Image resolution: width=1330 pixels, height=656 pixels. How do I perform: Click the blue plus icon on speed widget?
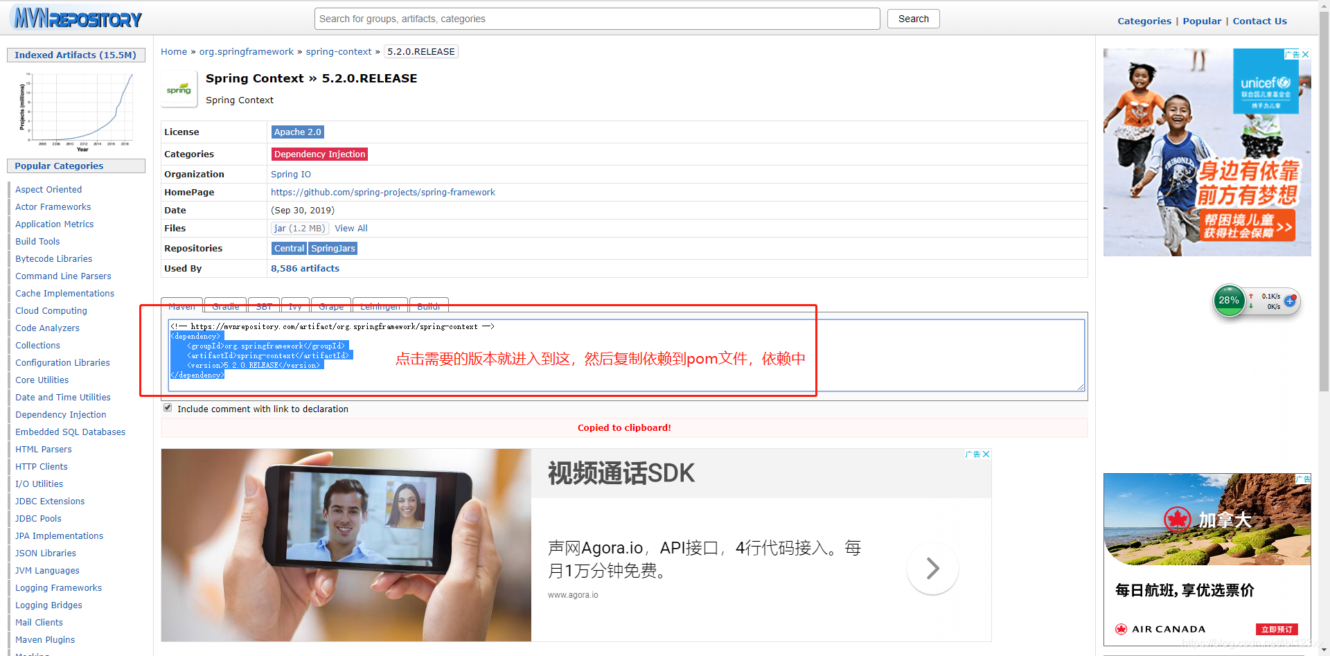coord(1290,301)
